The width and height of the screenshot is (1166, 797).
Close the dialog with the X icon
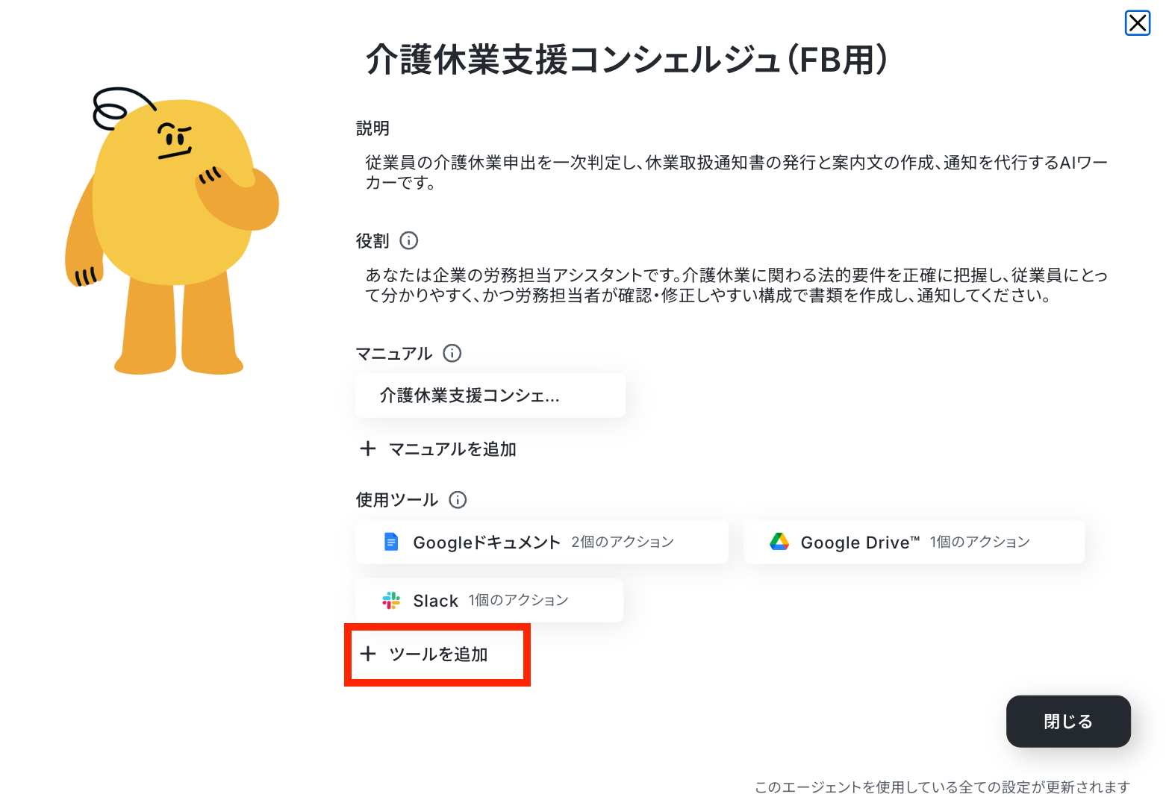click(x=1138, y=23)
